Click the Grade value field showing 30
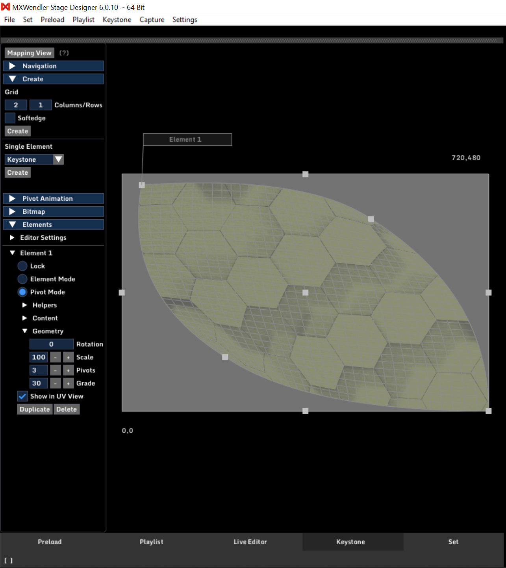The image size is (506, 568). click(39, 383)
